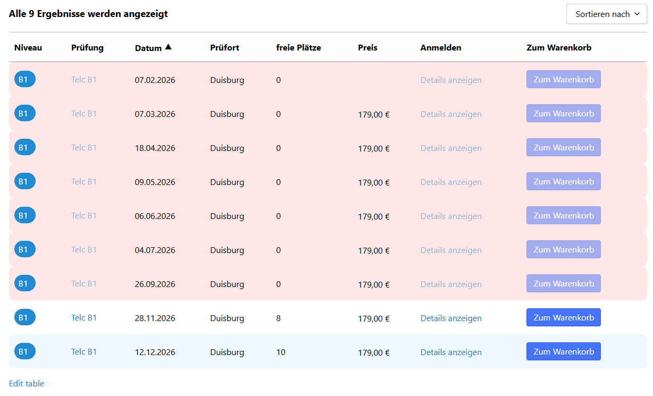Click Telc B1 link for 06.06.2026

tap(84, 216)
